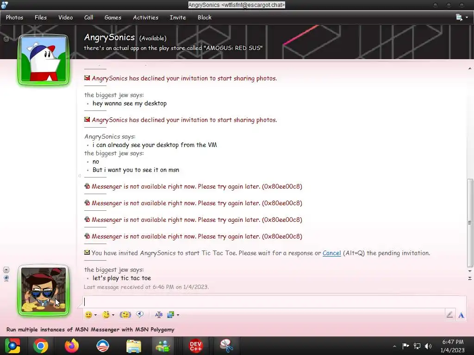
Task: Click the webcam icon beside your picture
Action: 6,278
